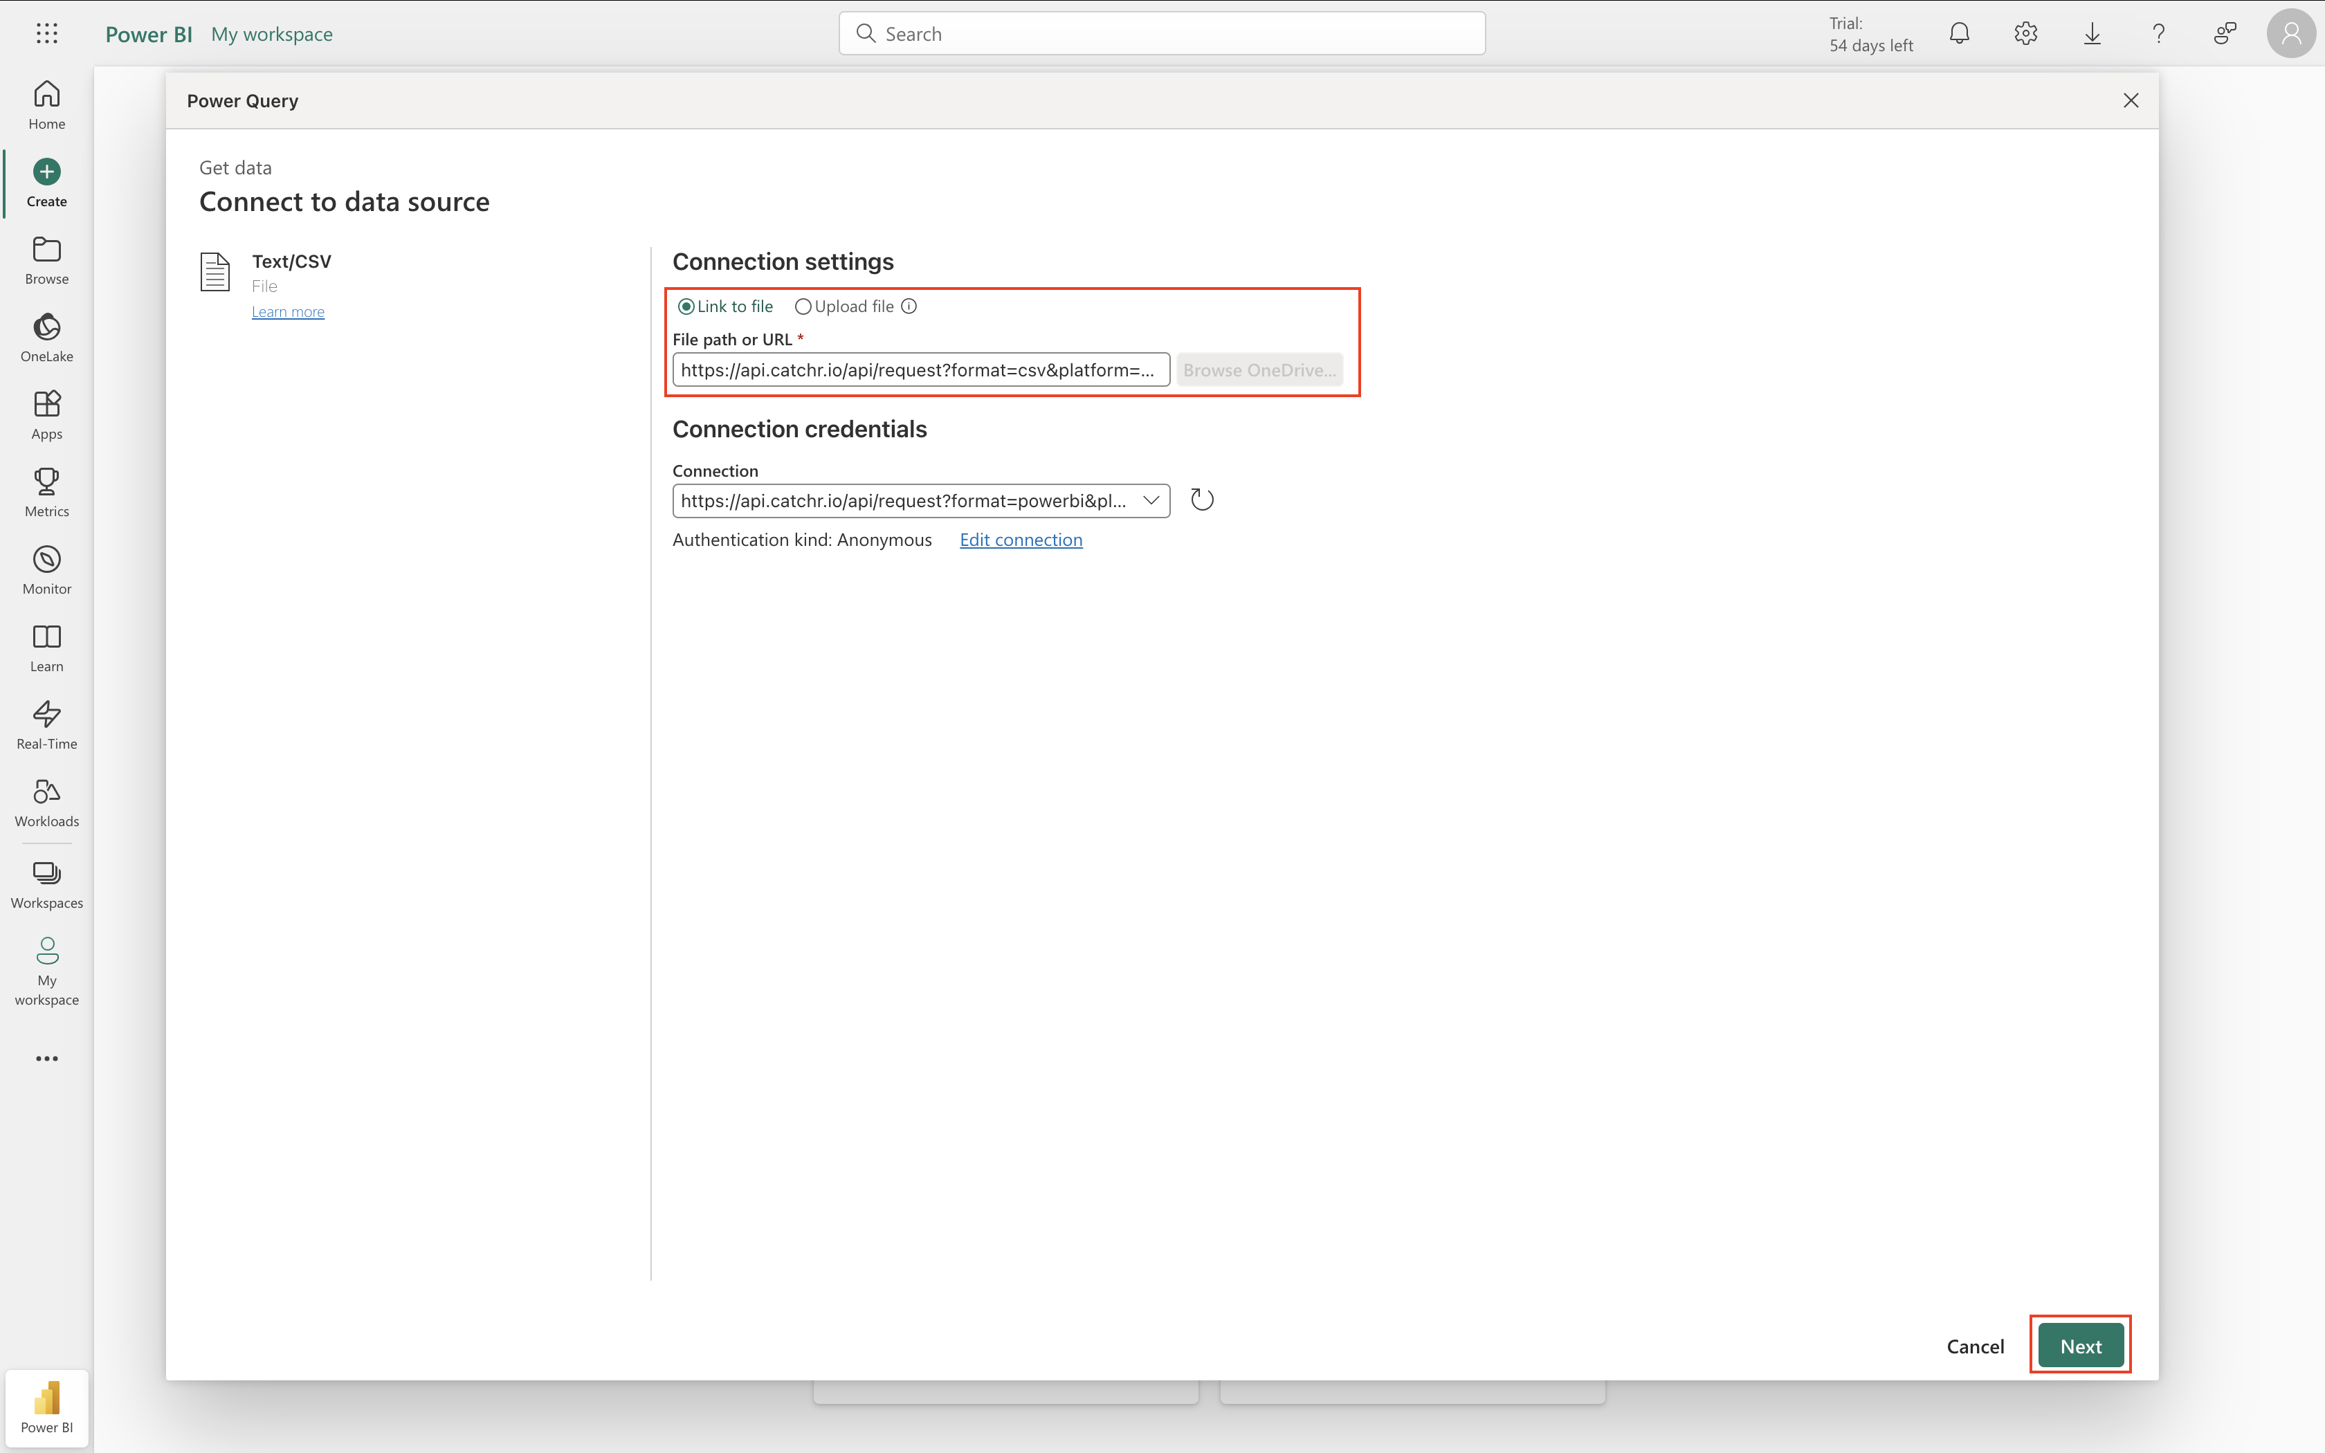Open the download menu

(2092, 34)
